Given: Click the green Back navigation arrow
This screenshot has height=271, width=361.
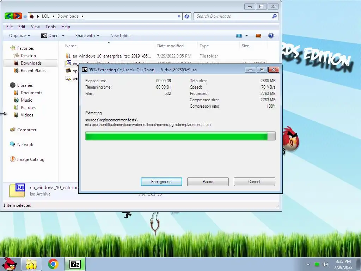Looking at the screenshot, I should point(9,16).
